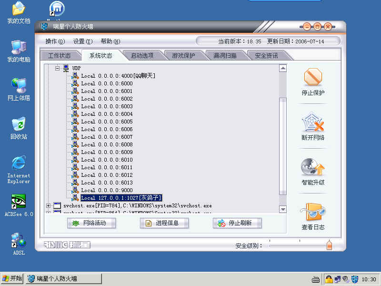Click the 安全级别 slider handle
Image resolution: width=381 pixels, height=286 pixels.
(x=329, y=245)
